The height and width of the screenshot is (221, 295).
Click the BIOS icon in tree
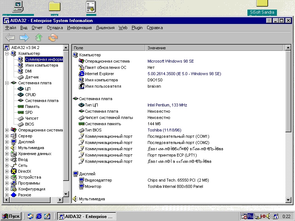click(21, 124)
